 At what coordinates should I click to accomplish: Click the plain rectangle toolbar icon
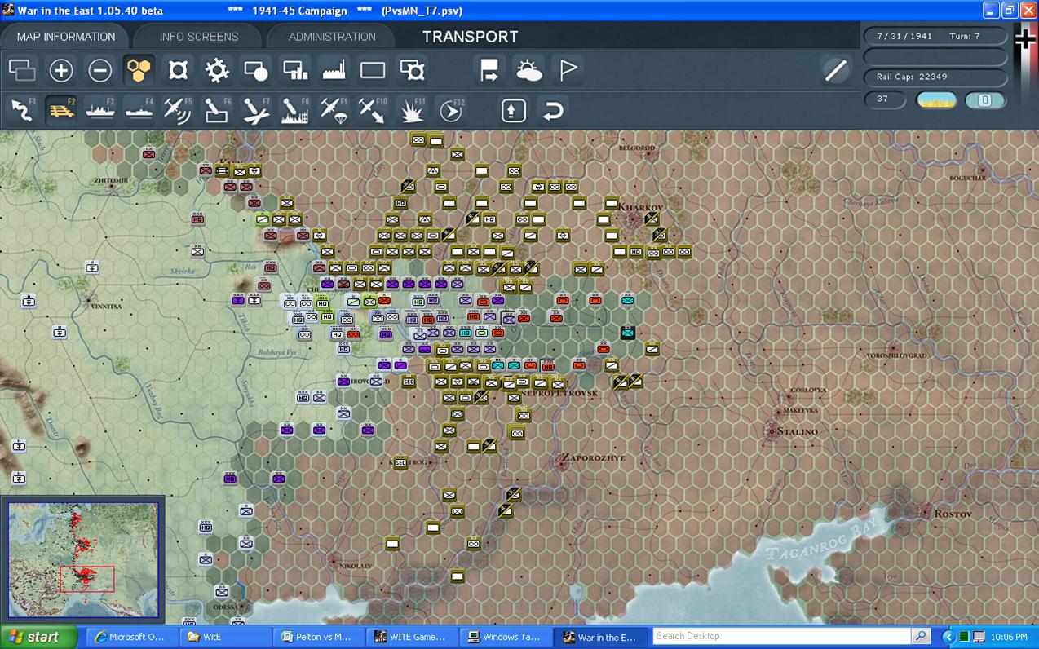pyautogui.click(x=373, y=71)
